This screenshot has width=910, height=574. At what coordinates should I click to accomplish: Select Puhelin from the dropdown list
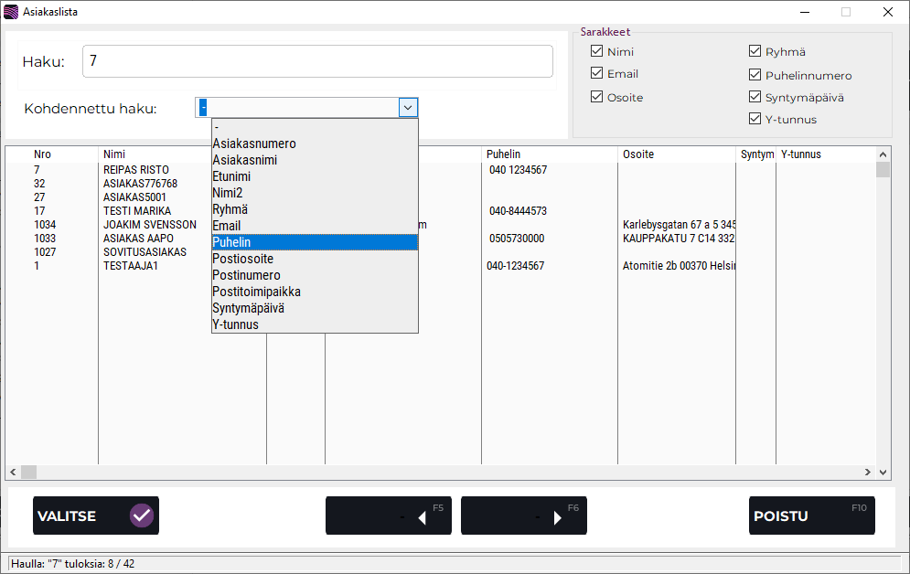coord(315,242)
